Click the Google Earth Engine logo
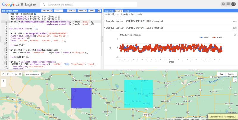Screen dimensions: 238x120 click(19, 4)
